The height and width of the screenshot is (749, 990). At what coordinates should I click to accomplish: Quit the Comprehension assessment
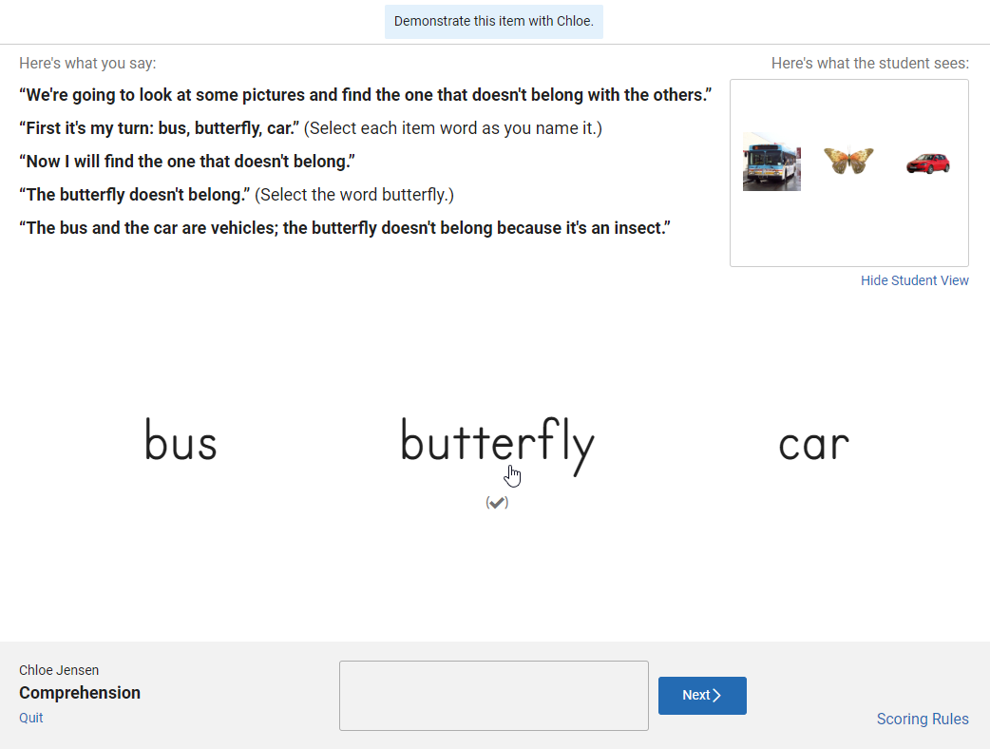31,718
